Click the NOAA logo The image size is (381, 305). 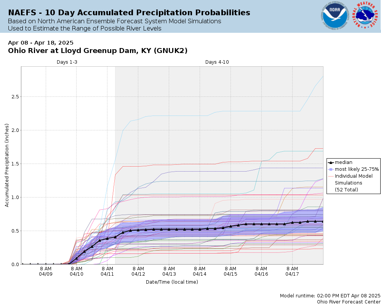(x=334, y=16)
